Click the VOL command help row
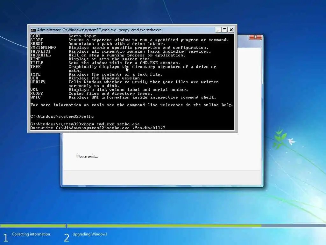 [x=109, y=90]
